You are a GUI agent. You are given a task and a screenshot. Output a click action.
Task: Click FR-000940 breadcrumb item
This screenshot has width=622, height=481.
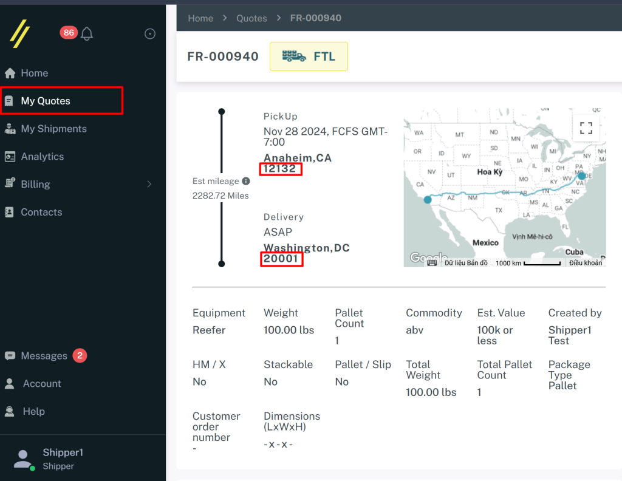[316, 18]
